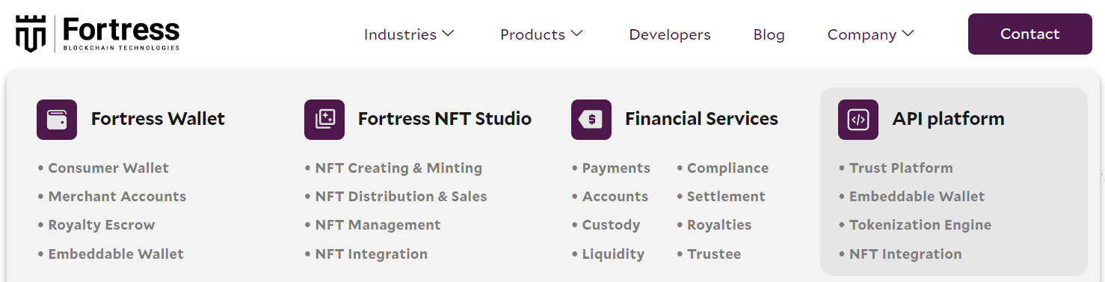Viewport: 1105px width, 282px height.
Task: Select the NFT Distribution & Sales link
Action: coord(401,197)
